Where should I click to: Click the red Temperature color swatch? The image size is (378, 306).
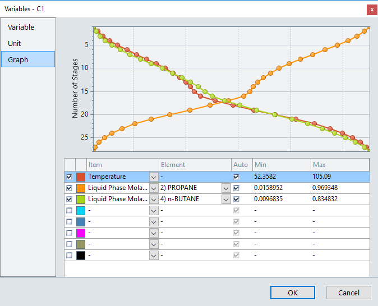coord(81,177)
